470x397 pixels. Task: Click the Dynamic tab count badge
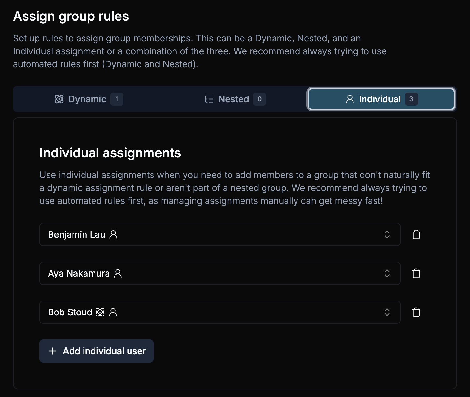tap(117, 99)
